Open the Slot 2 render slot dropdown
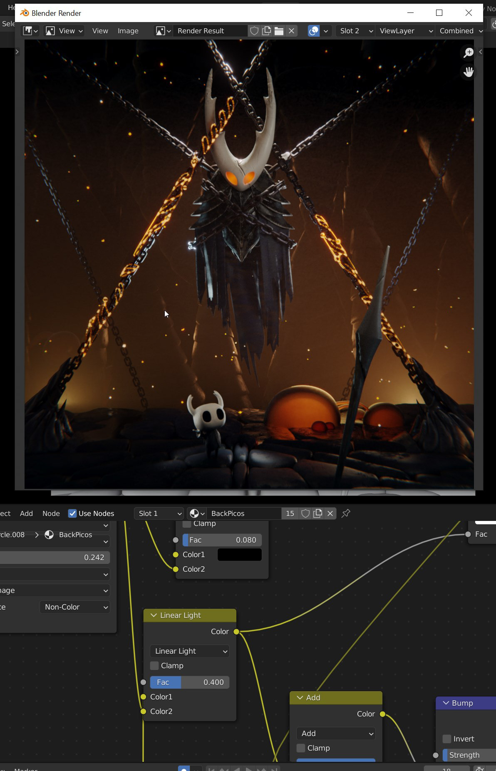Screen dimensions: 496x771 click(355, 31)
